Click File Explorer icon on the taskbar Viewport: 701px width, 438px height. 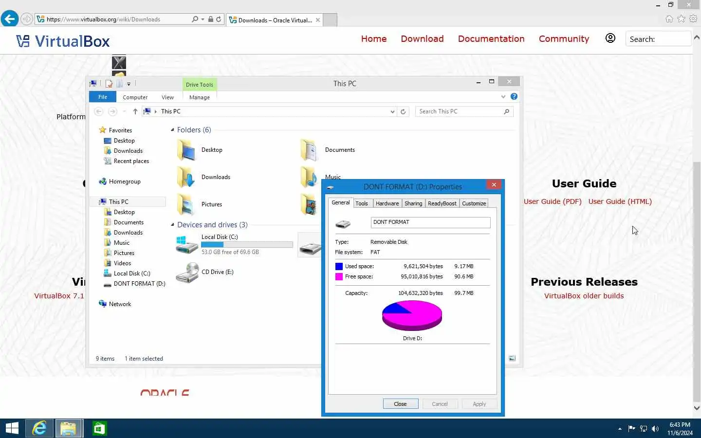69,428
